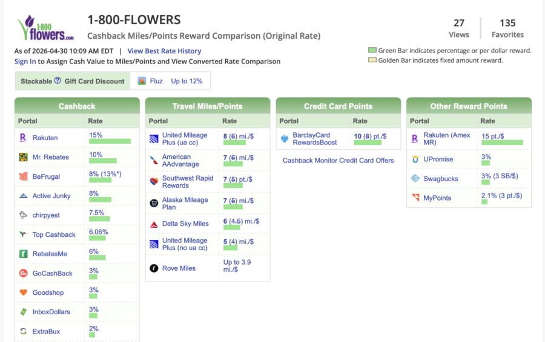Click the Up to 3.9 mi./$ Rove rate
The image size is (545, 342).
click(237, 266)
